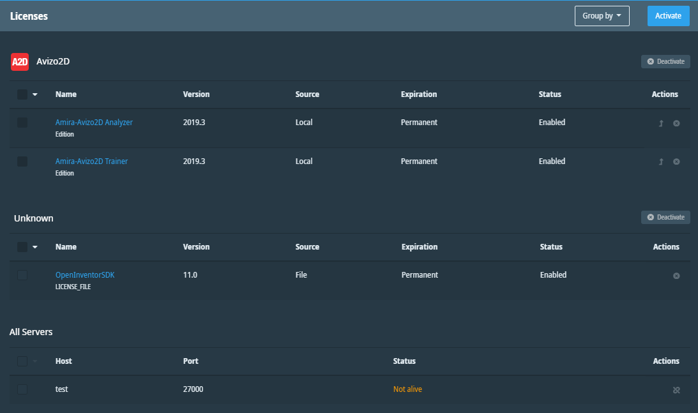This screenshot has width=698, height=413.
Task: Select the Amira-Avizo2D Trainer row checkbox
Action: (22, 162)
